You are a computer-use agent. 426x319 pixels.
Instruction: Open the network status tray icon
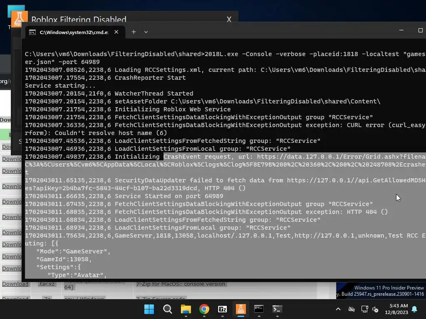click(364, 309)
